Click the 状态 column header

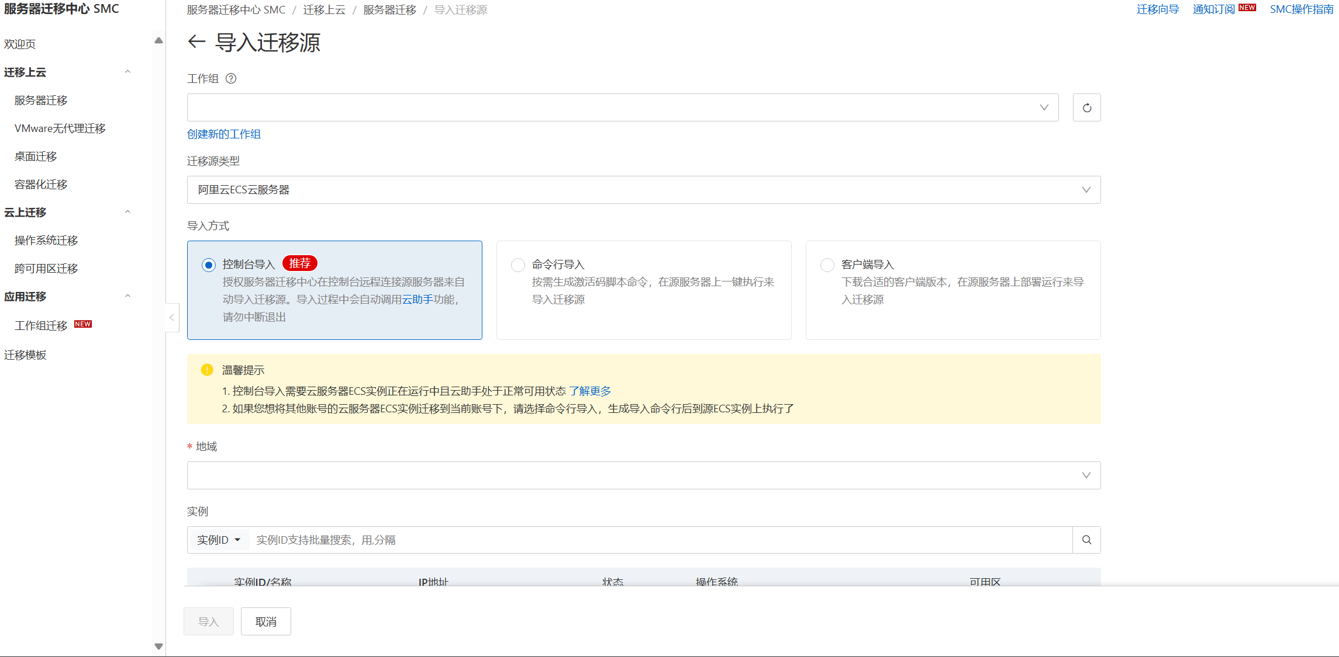(613, 581)
